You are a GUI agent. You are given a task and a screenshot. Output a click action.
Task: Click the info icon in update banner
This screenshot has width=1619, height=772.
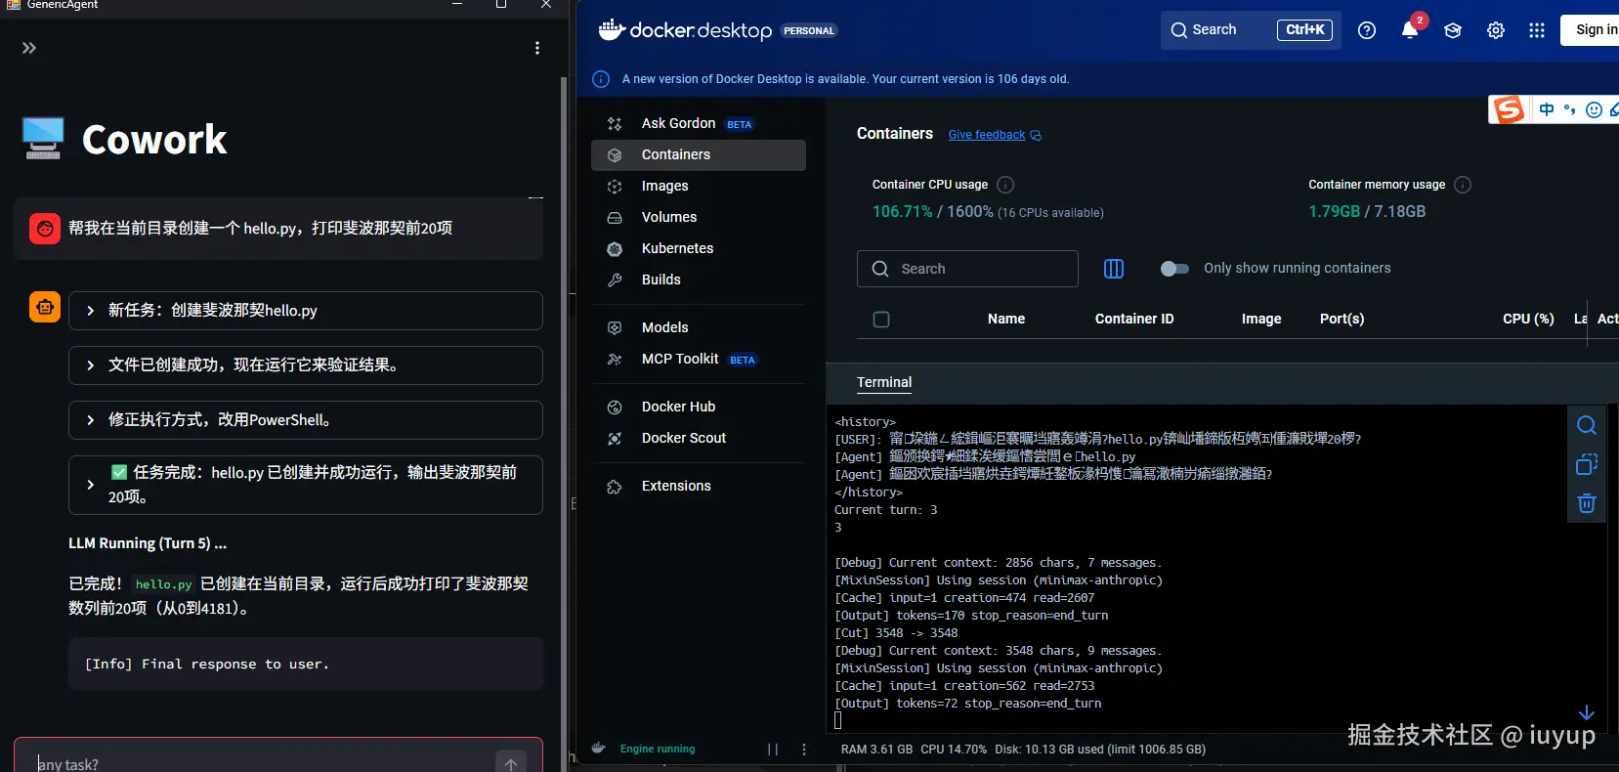[601, 79]
